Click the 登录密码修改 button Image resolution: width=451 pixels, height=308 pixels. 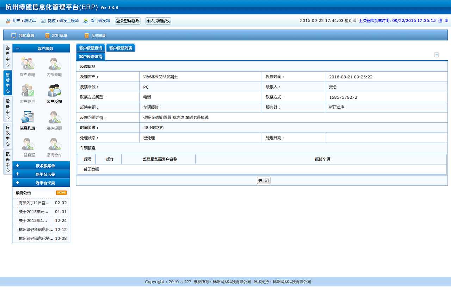point(128,21)
